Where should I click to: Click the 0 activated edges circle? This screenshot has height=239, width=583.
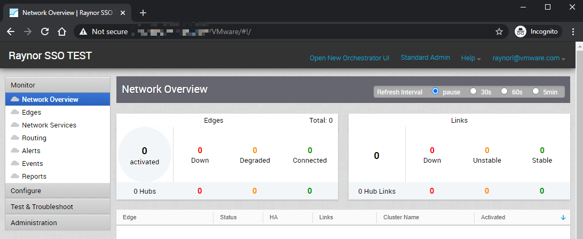145,155
